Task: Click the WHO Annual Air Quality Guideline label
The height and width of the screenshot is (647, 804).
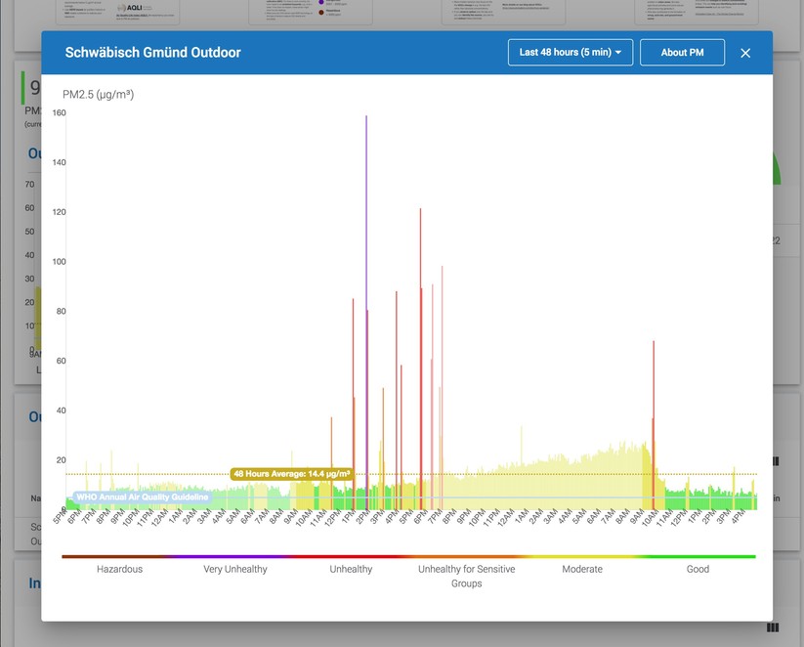Action: (142, 497)
